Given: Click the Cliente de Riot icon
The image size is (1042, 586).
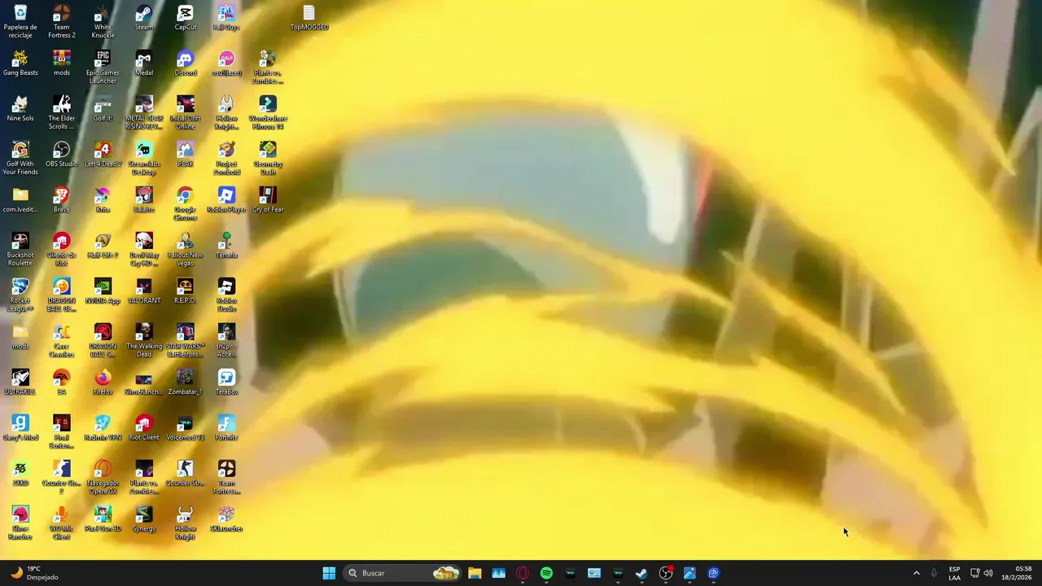Looking at the screenshot, I should coord(62,249).
